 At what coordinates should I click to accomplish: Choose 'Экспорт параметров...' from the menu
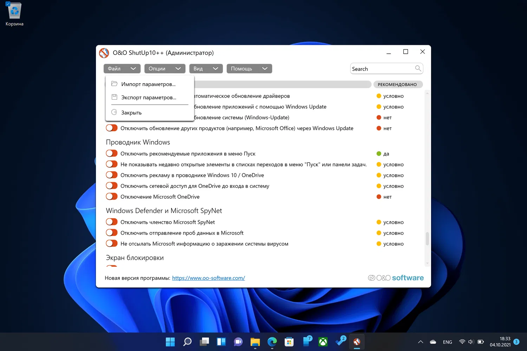click(150, 98)
